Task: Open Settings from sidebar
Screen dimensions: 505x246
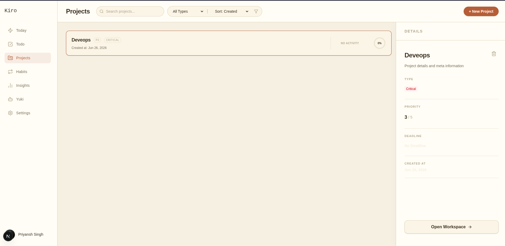Action: (x=28, y=113)
